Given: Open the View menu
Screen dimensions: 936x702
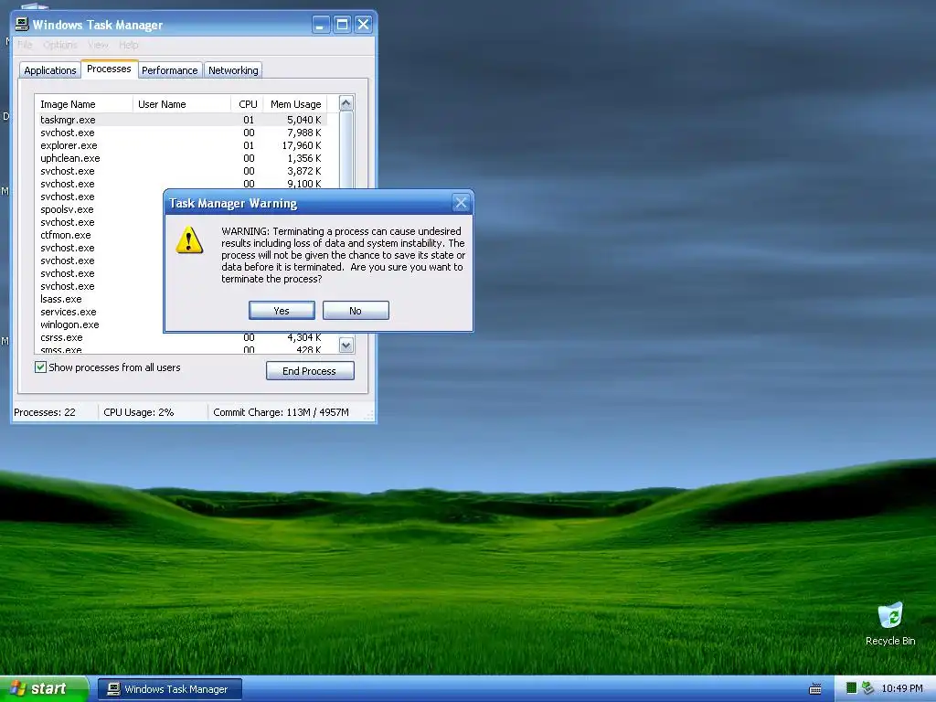Looking at the screenshot, I should coord(99,45).
